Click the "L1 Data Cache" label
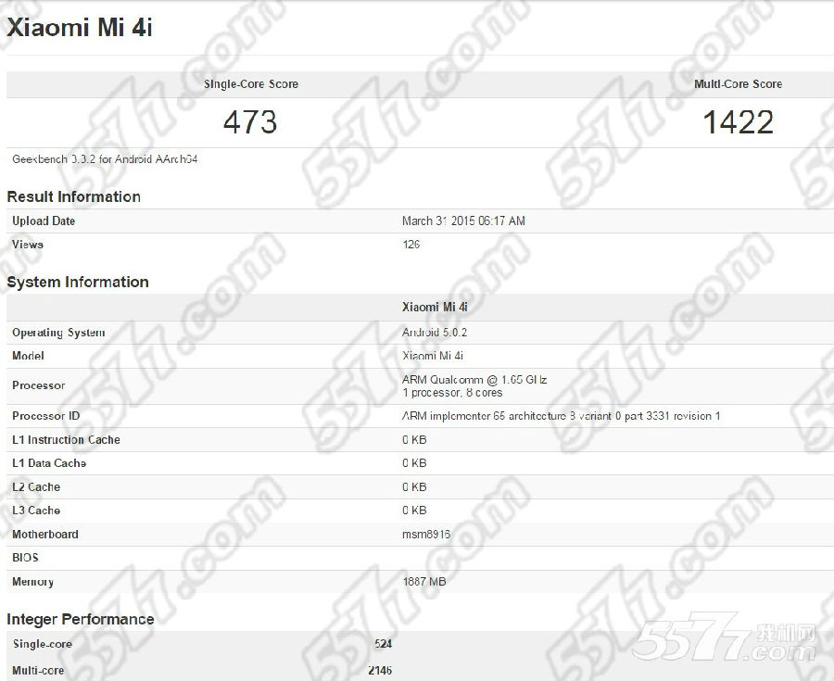Image resolution: width=834 pixels, height=681 pixels. pos(49,463)
